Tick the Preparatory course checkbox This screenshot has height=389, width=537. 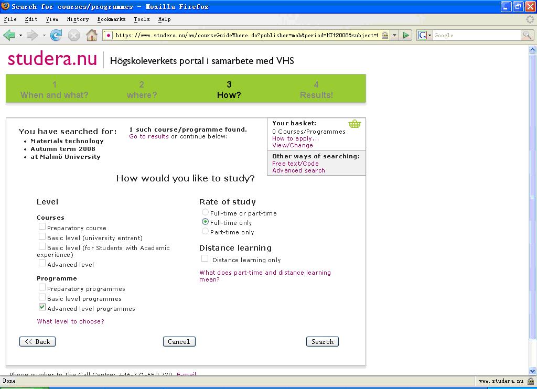tap(42, 226)
